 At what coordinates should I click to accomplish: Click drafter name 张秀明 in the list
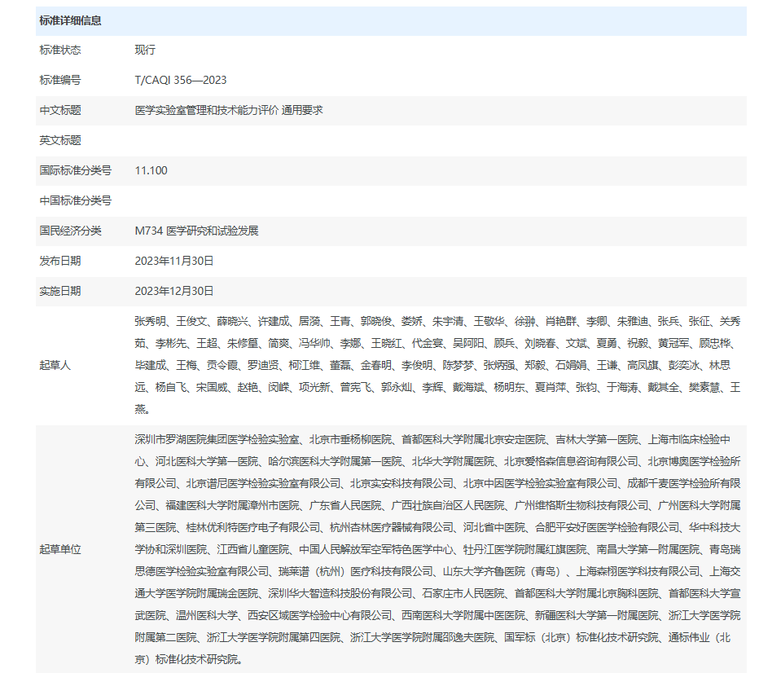point(150,321)
